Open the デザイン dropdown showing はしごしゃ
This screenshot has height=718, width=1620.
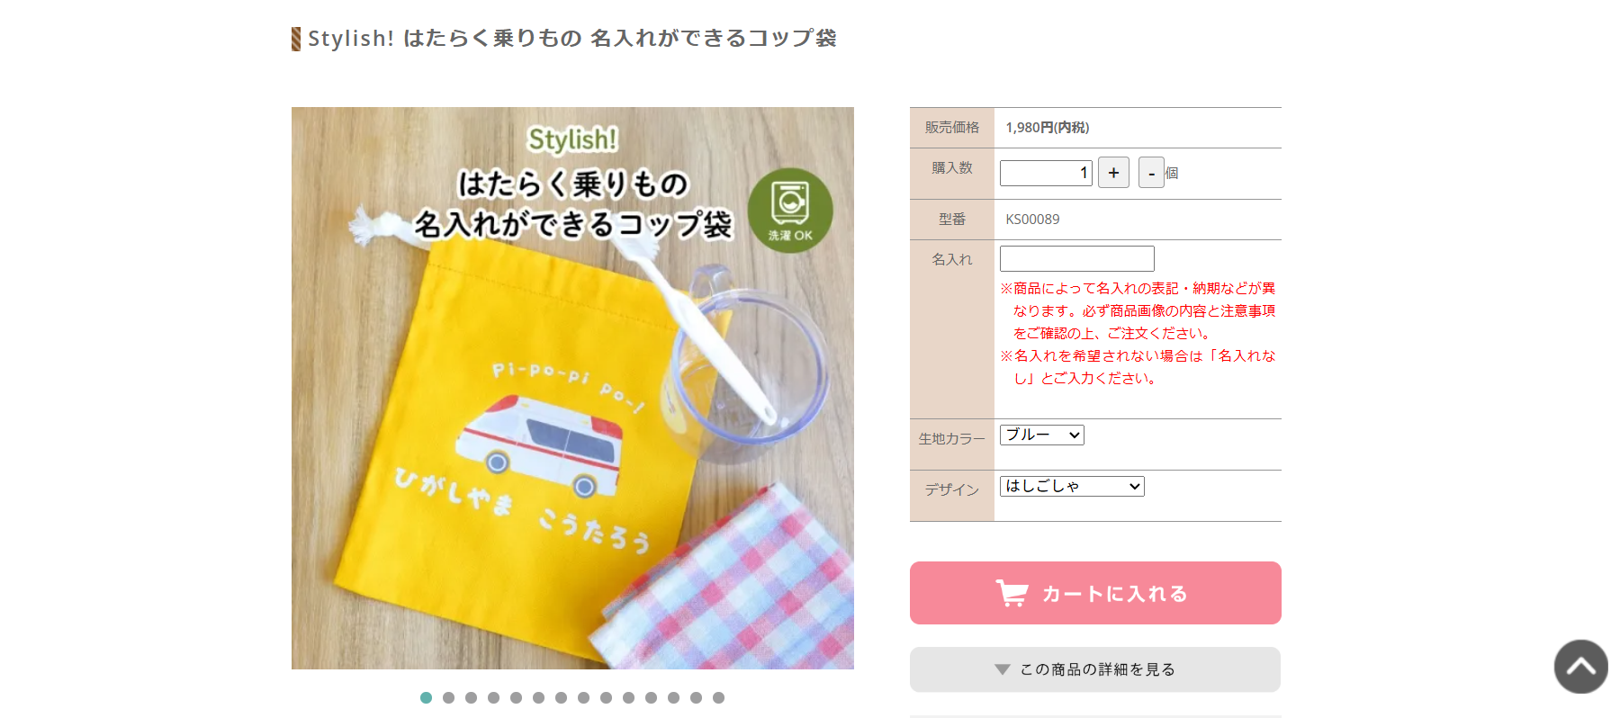point(1072,487)
